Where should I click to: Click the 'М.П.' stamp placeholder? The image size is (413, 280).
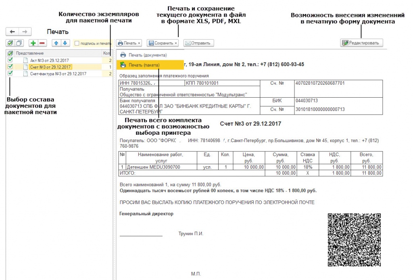pos(196,274)
